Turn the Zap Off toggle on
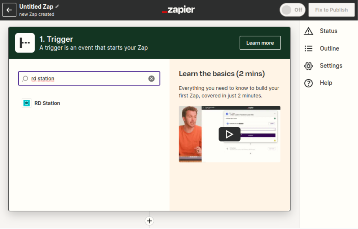Viewport: 358px width, 229px height. pos(292,10)
